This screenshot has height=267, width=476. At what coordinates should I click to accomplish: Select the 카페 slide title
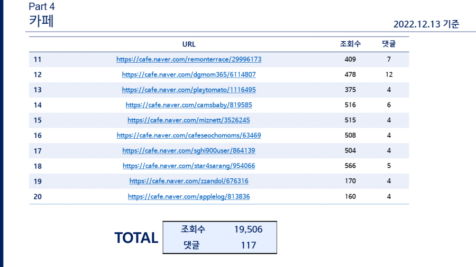(41, 22)
